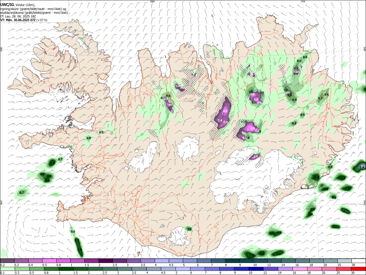Select the darkest green swatch between 1 and 1.5
Screen dimensions: 366x275
[x=66, y=269]
